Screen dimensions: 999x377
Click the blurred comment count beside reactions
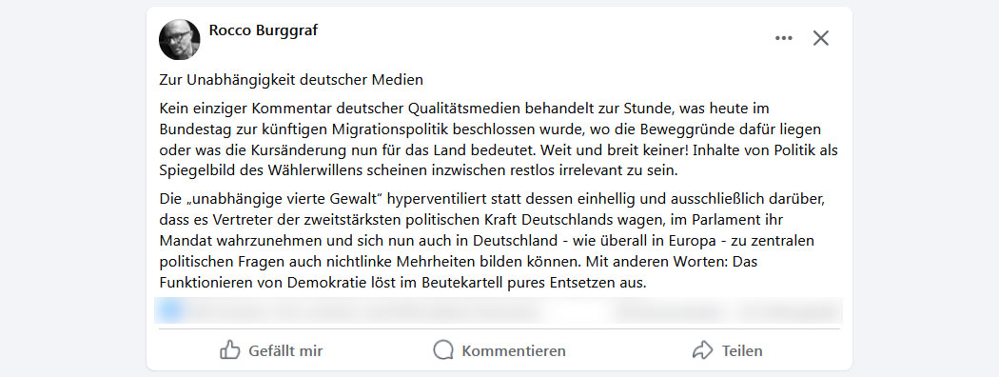(x=667, y=311)
